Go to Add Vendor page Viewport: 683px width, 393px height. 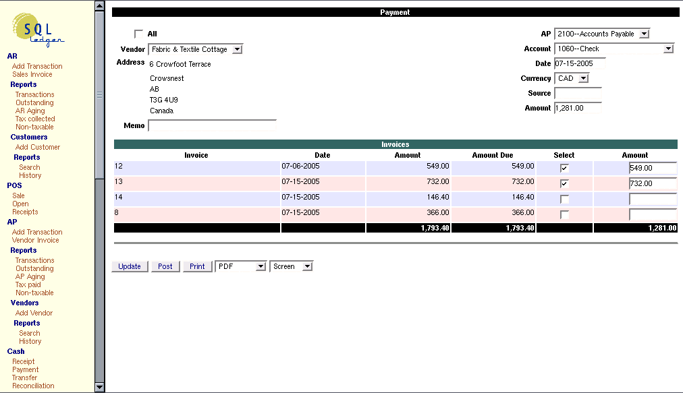[34, 313]
